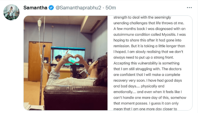Image resolution: width=198 pixels, height=113 pixels.
Task: Click the brown leather couch in the photo
Action: click(x=76, y=98)
